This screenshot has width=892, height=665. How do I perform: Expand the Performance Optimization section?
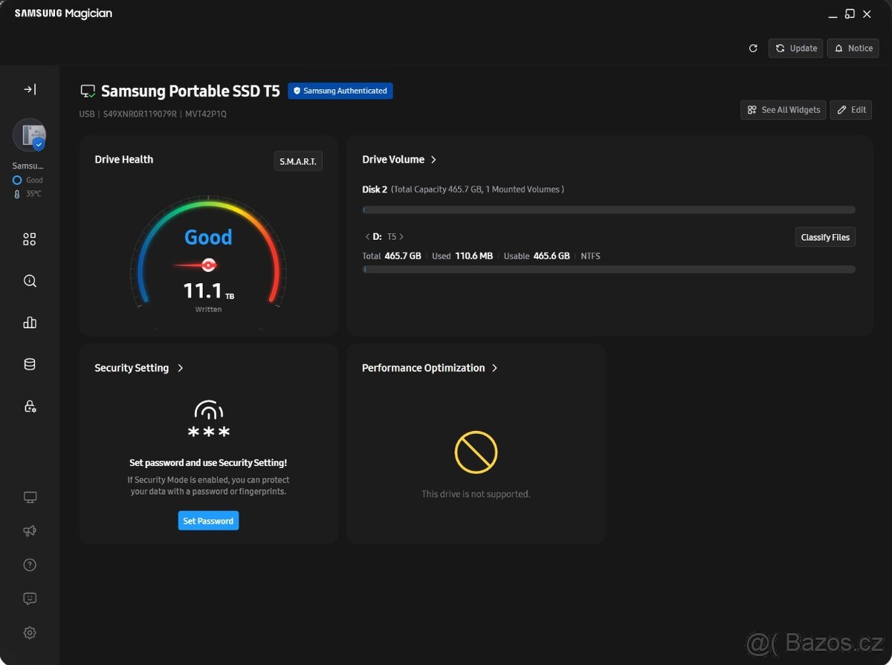tap(494, 367)
